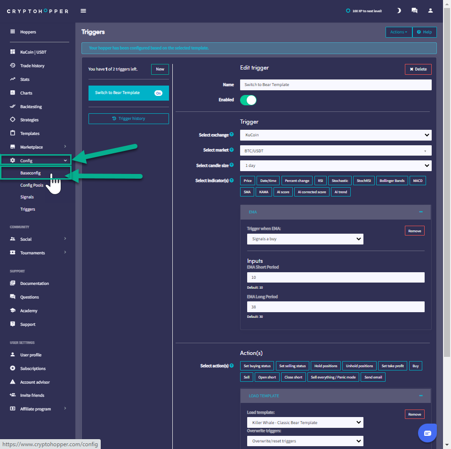Click the Backtesting icon in sidebar
The image size is (451, 449).
coord(13,107)
